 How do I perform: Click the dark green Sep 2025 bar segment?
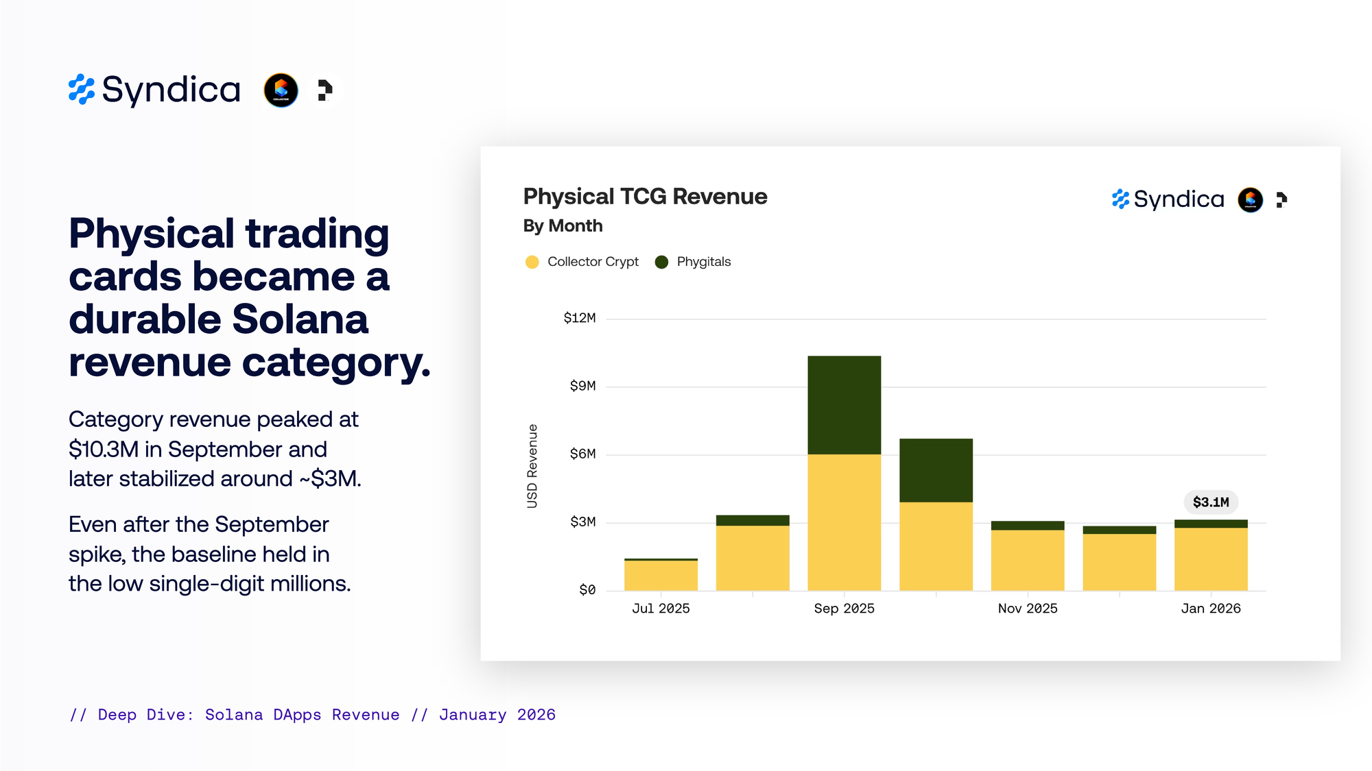(x=844, y=404)
